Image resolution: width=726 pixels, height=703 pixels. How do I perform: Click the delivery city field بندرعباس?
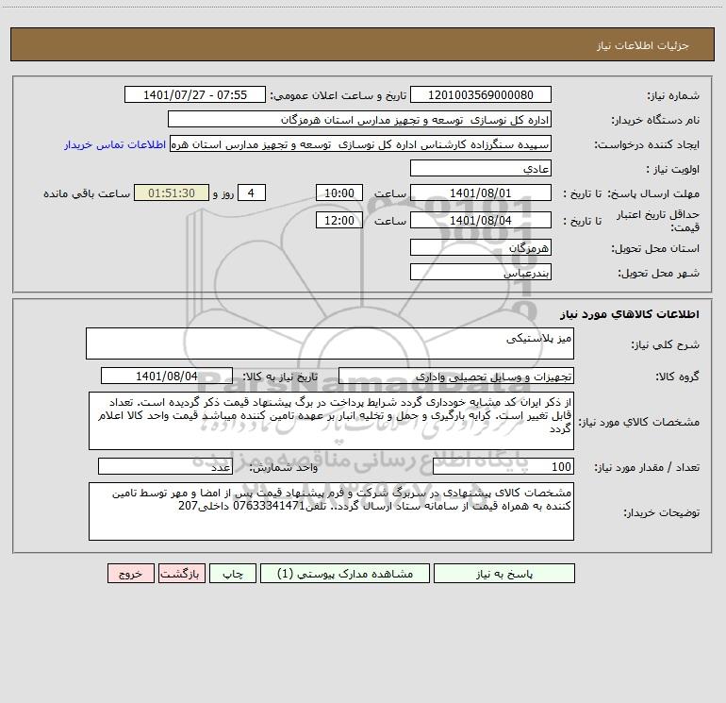[481, 273]
